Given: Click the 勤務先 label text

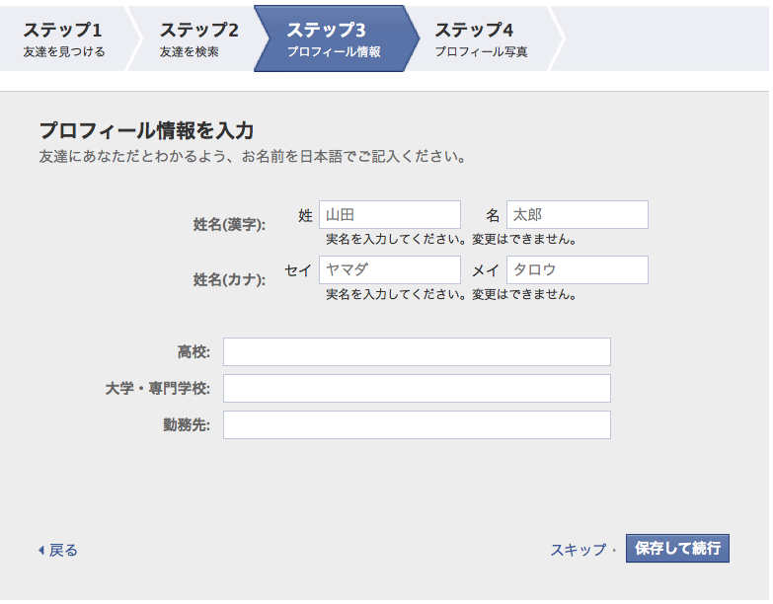Looking at the screenshot, I should 187,424.
